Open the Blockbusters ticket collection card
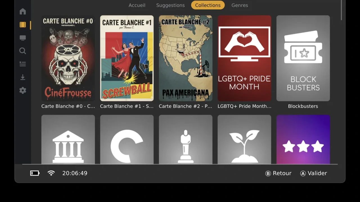 [303, 58]
